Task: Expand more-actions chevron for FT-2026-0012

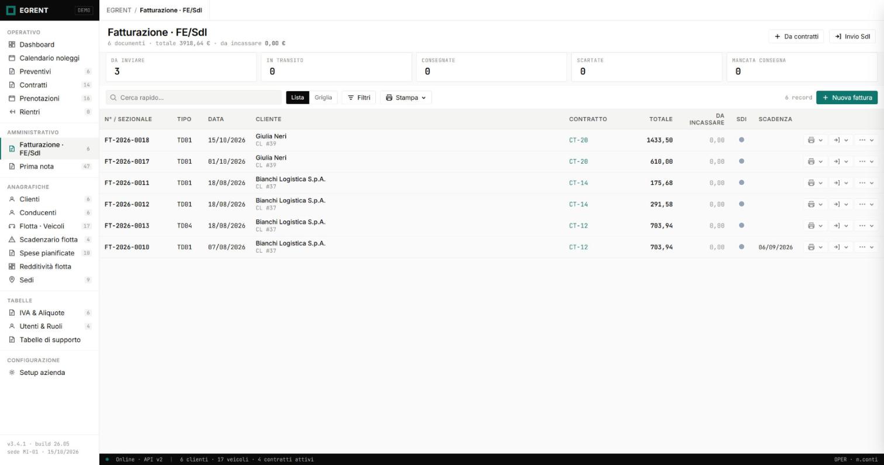Action: (x=872, y=205)
